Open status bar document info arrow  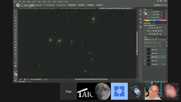click(x=46, y=79)
